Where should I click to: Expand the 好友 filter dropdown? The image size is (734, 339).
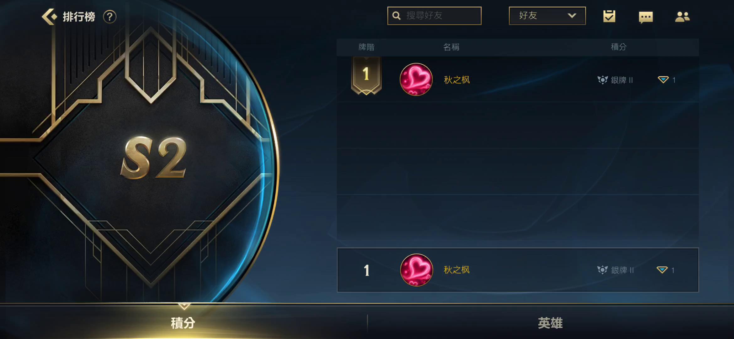pos(547,16)
